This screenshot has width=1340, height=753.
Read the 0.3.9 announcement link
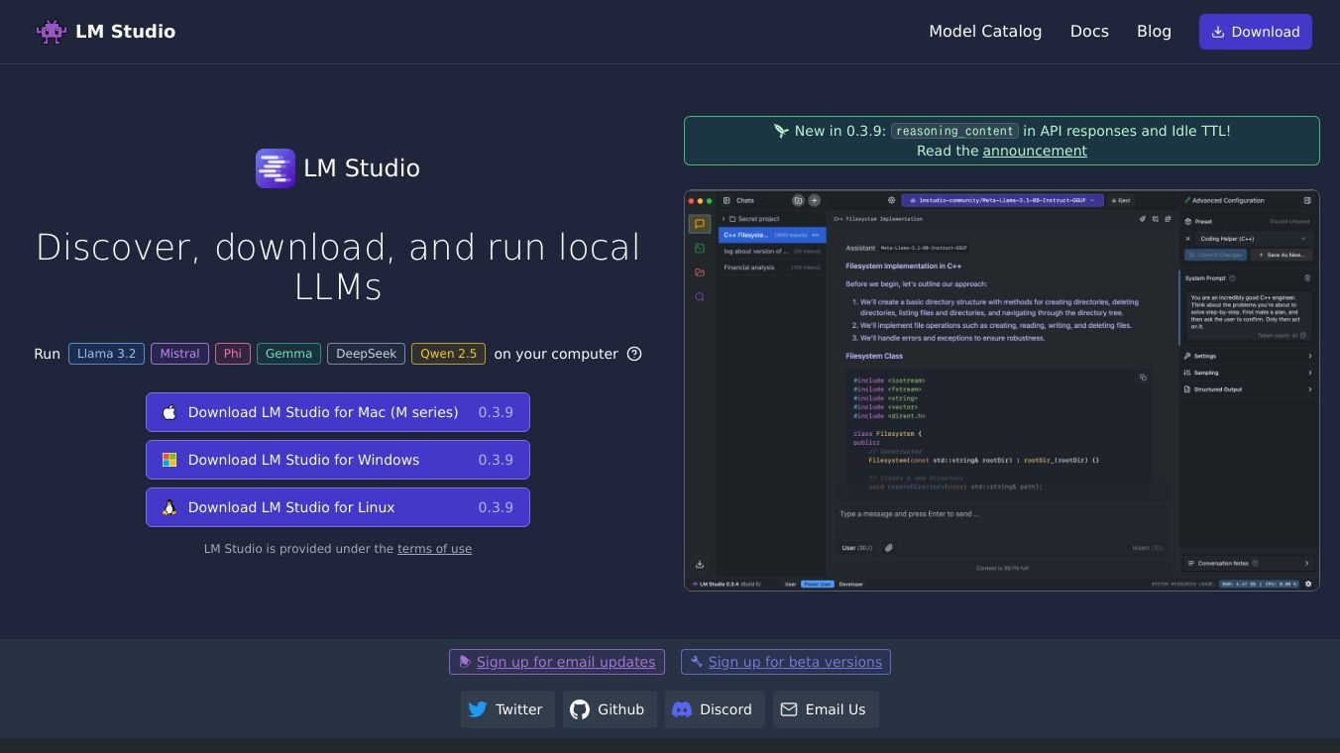(1034, 151)
